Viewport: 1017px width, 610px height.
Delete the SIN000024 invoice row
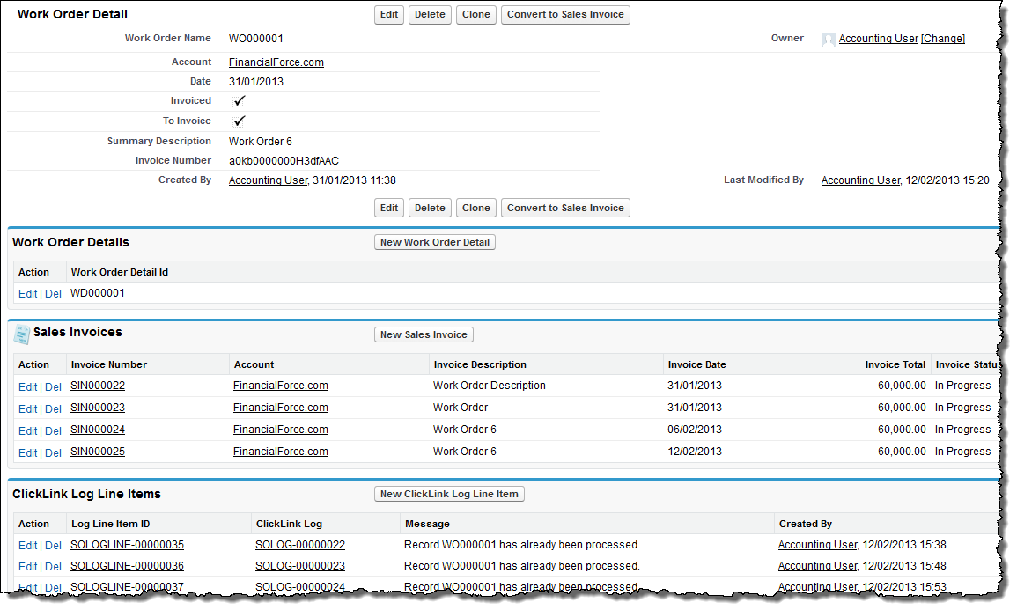[x=54, y=431]
